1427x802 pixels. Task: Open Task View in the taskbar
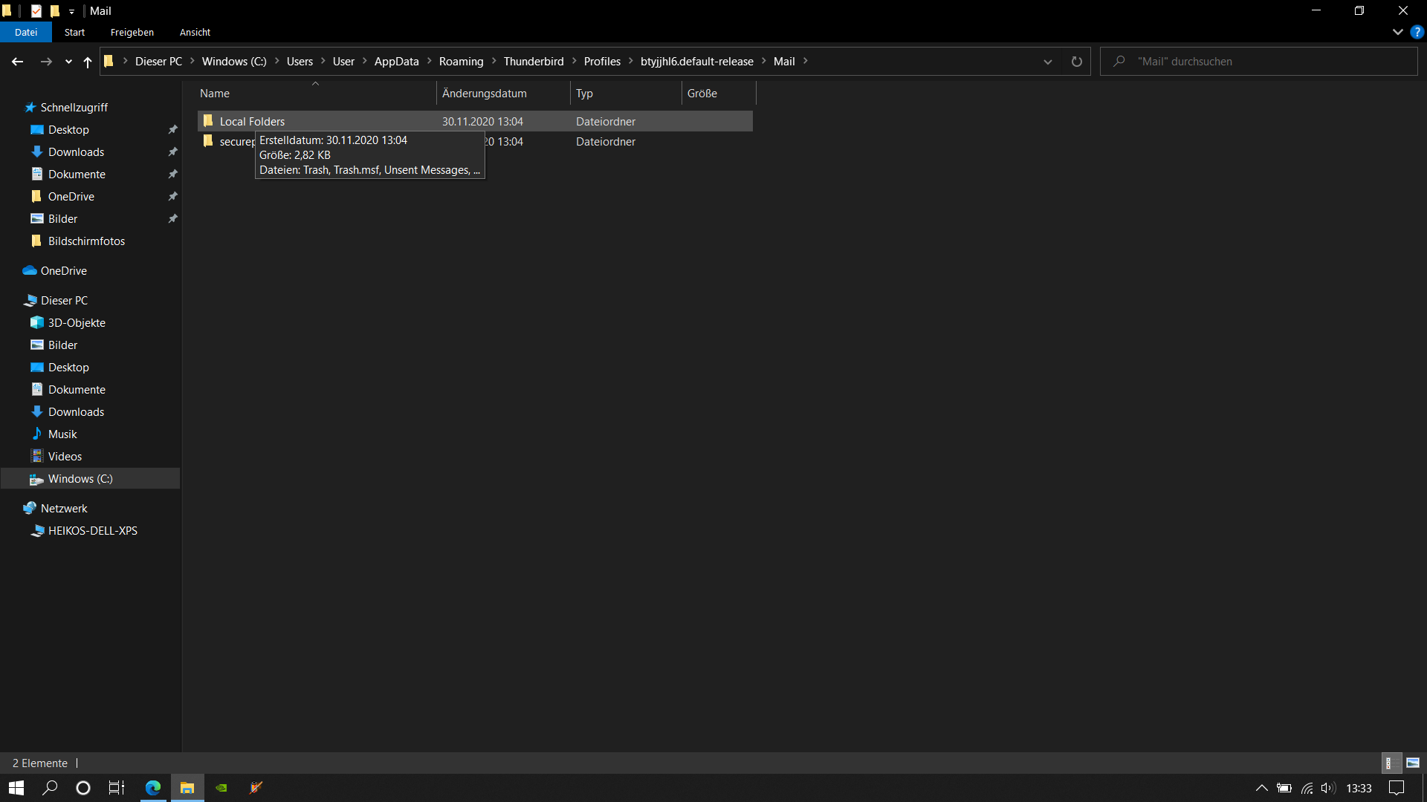[117, 788]
